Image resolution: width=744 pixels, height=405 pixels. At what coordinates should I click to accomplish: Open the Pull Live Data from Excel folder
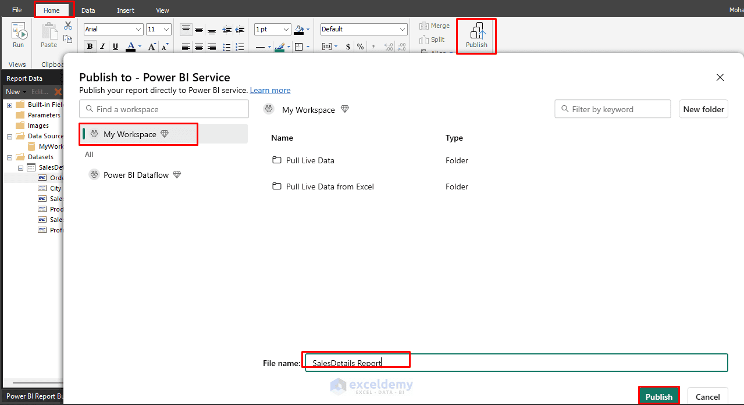coord(330,187)
